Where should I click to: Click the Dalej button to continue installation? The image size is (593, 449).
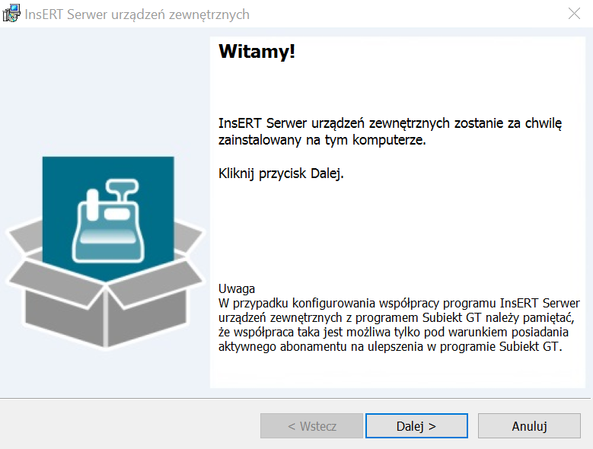click(416, 426)
